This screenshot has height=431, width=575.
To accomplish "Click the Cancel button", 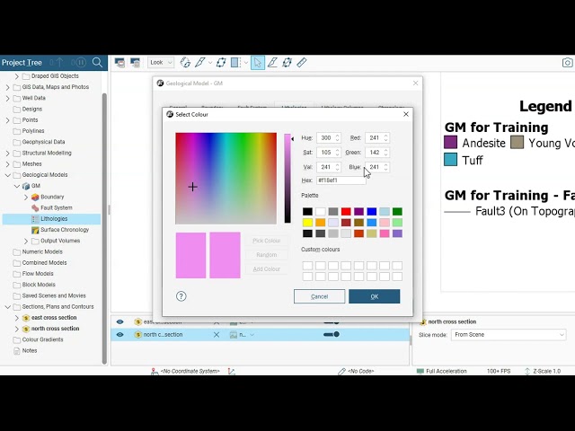I will coord(319,296).
